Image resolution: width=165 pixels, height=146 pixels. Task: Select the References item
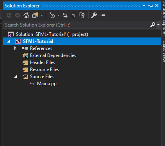pos(41,48)
